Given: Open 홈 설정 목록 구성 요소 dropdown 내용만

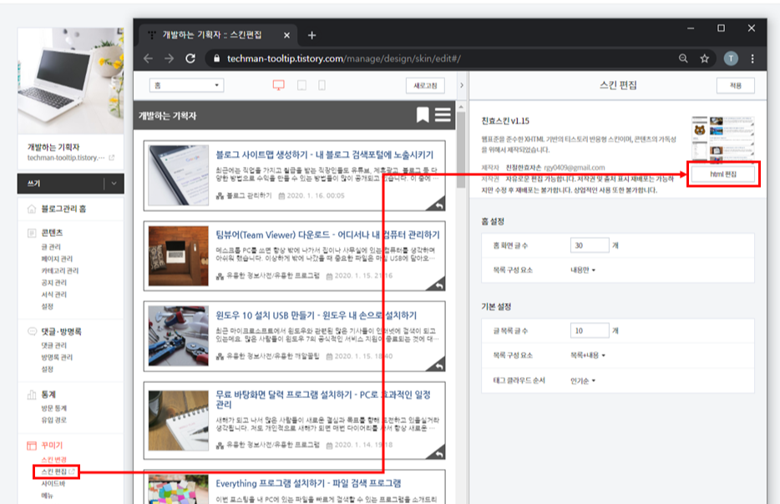Looking at the screenshot, I should point(583,270).
